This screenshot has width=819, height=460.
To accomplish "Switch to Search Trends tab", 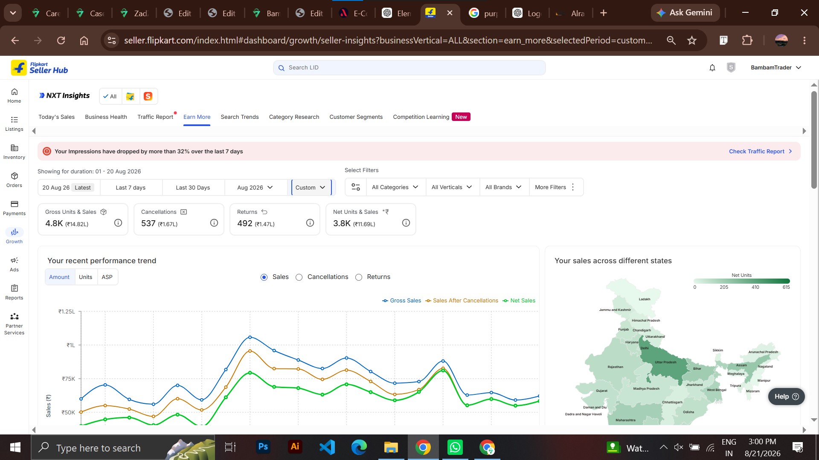I will coord(240,117).
